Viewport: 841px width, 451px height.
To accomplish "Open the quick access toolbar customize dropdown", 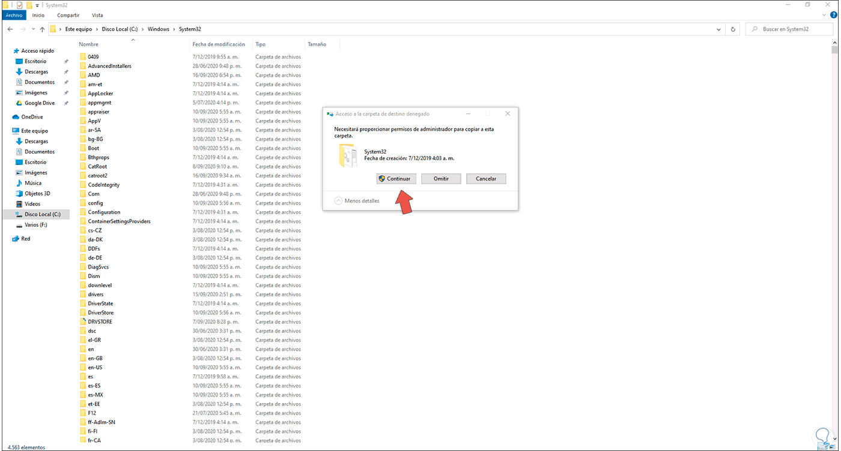I will [37, 5].
